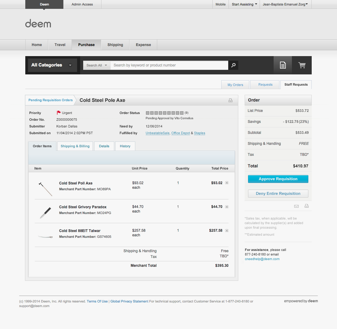View the Details tab

104,146
